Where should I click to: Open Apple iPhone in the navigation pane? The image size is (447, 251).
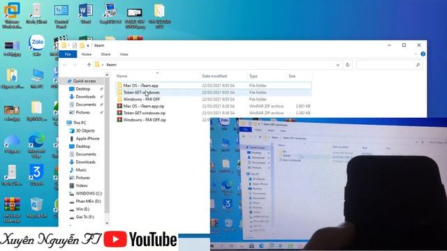87,138
